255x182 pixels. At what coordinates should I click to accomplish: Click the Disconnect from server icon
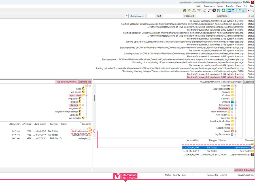point(209,10)
